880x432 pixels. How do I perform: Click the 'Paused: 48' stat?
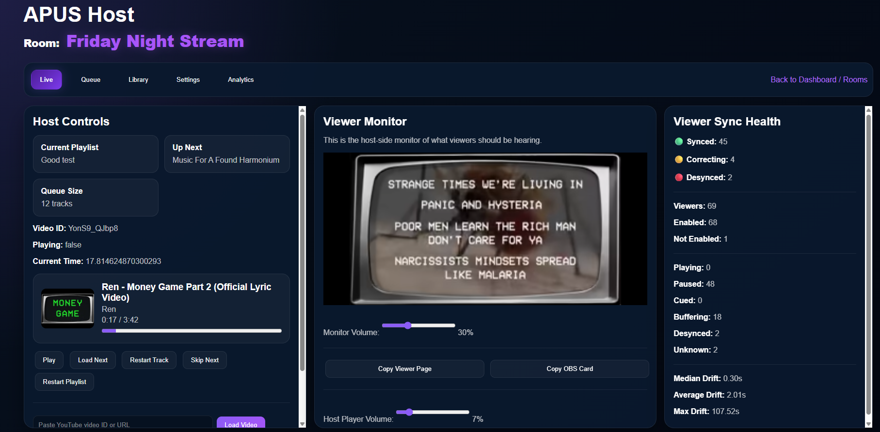(x=694, y=284)
